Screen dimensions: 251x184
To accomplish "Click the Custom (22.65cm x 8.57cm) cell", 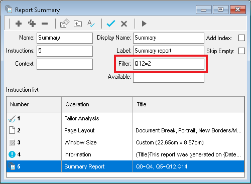I will tap(170, 142).
